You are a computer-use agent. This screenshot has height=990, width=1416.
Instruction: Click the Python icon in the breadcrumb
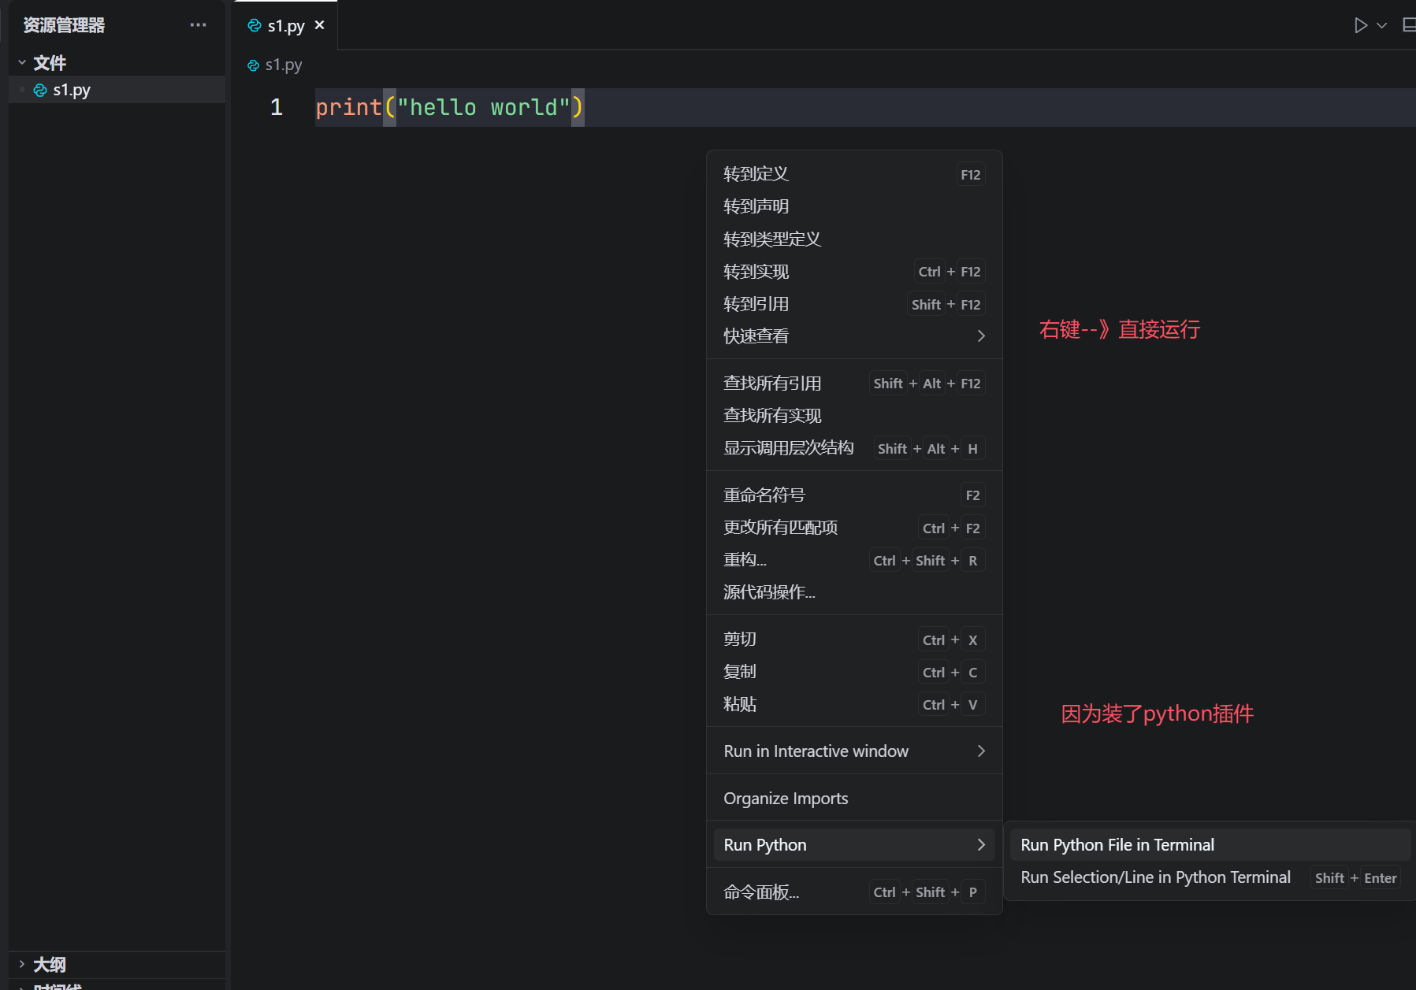pos(253,65)
